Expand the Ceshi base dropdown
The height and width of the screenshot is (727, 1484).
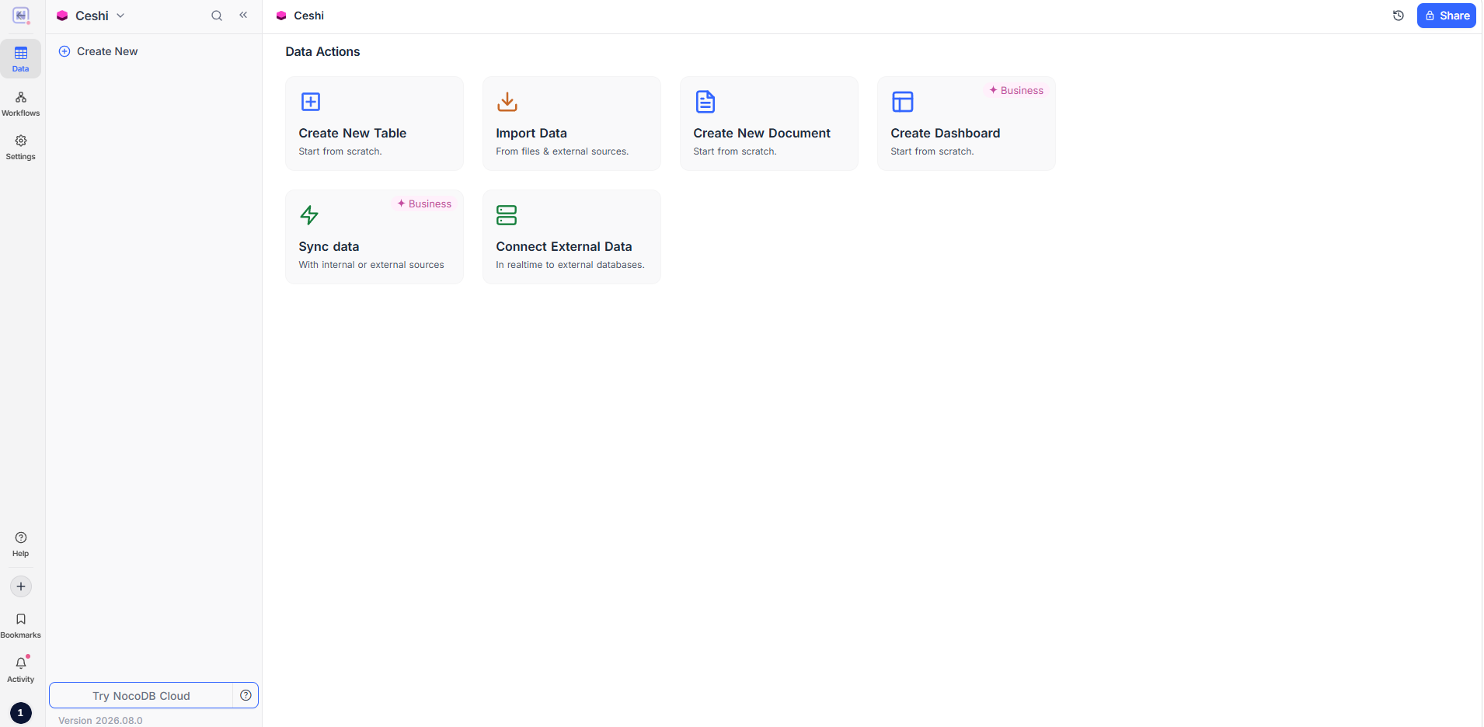click(91, 16)
